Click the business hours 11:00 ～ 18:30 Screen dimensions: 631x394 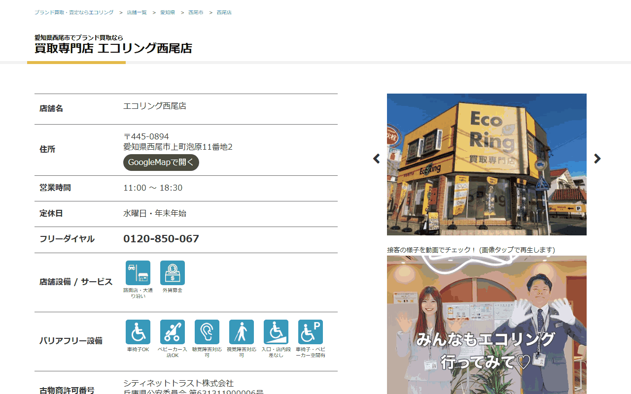coord(153,188)
